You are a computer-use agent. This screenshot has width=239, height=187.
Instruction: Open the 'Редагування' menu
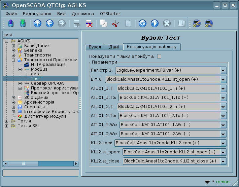pyautogui.click(x=37, y=14)
